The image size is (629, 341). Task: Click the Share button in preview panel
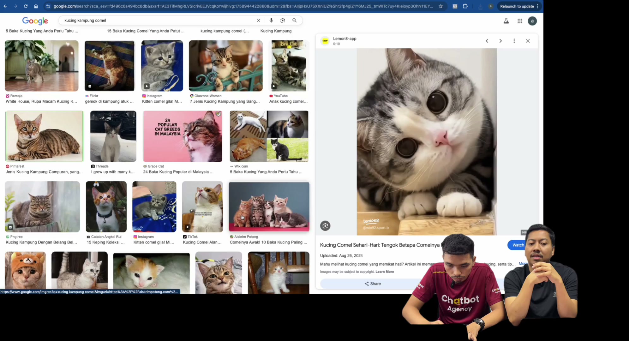(x=373, y=284)
